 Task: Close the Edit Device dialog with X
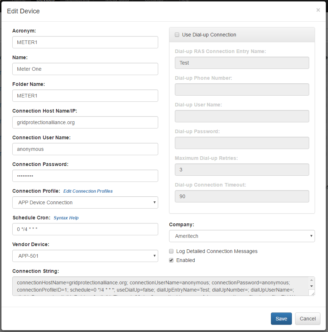click(318, 10)
